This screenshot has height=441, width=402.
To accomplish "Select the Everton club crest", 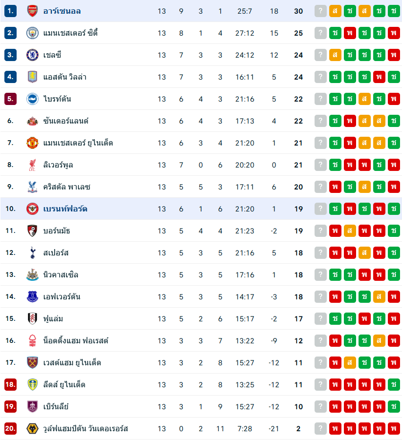I will coord(32,297).
